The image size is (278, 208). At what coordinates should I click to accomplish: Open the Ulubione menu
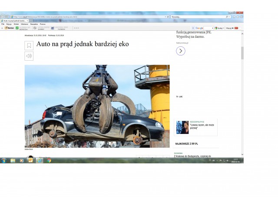click(24, 24)
